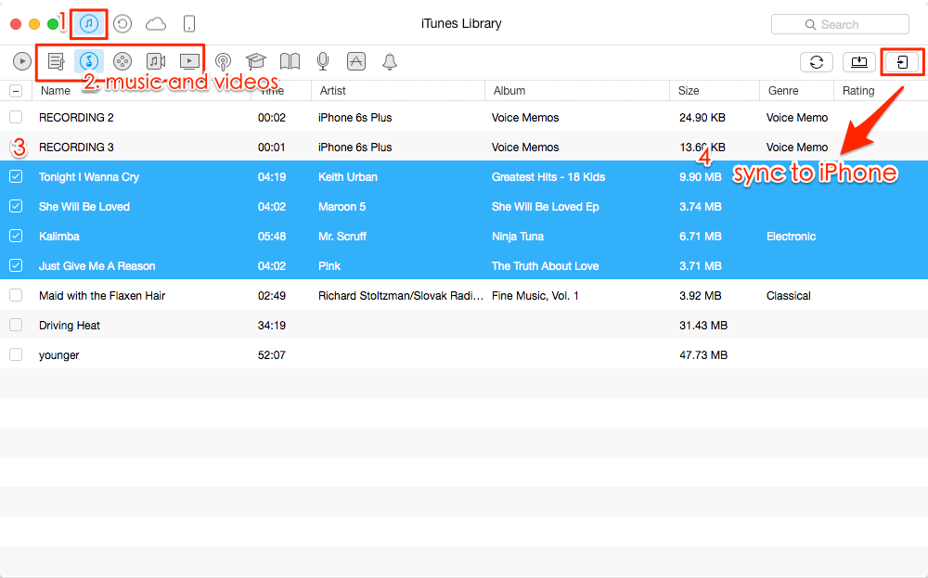Click the Tonight I Wanna Cry title
The height and width of the screenshot is (578, 928).
(89, 177)
